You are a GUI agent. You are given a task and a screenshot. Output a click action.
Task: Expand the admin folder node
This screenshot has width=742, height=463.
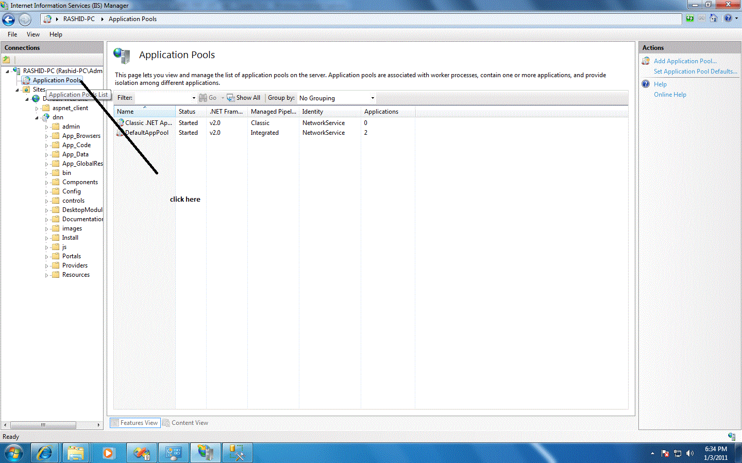[46, 127]
